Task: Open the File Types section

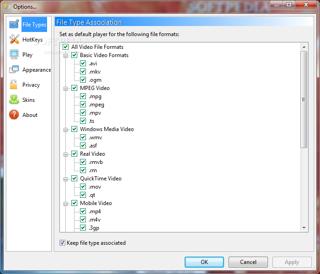Action: (34, 25)
